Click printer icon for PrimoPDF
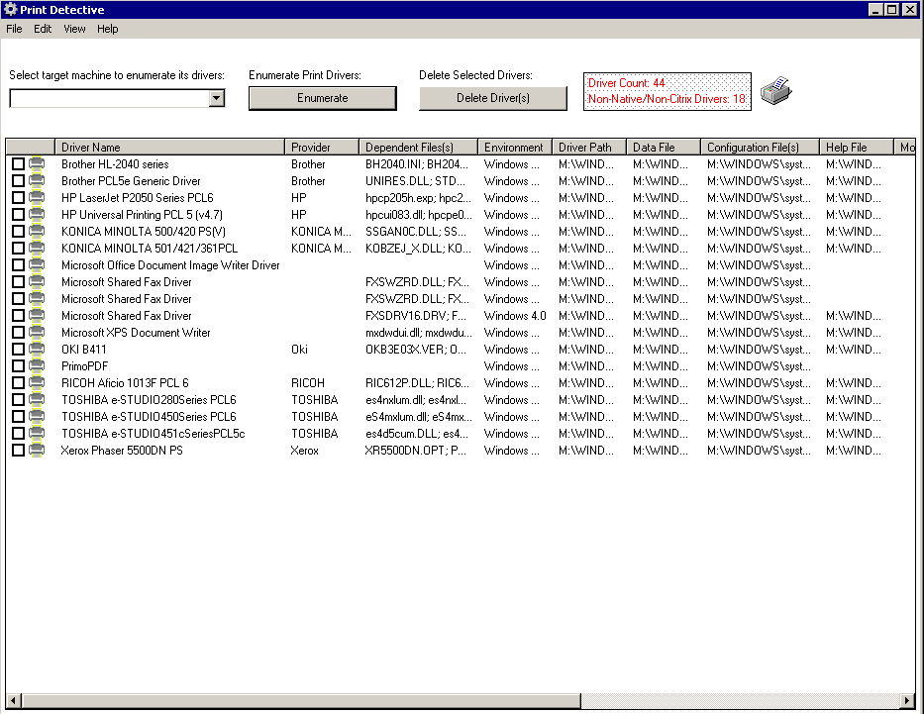The height and width of the screenshot is (714, 924). coord(37,365)
